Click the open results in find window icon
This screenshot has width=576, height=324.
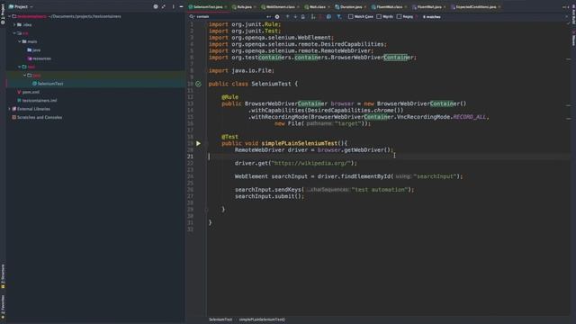(302, 16)
